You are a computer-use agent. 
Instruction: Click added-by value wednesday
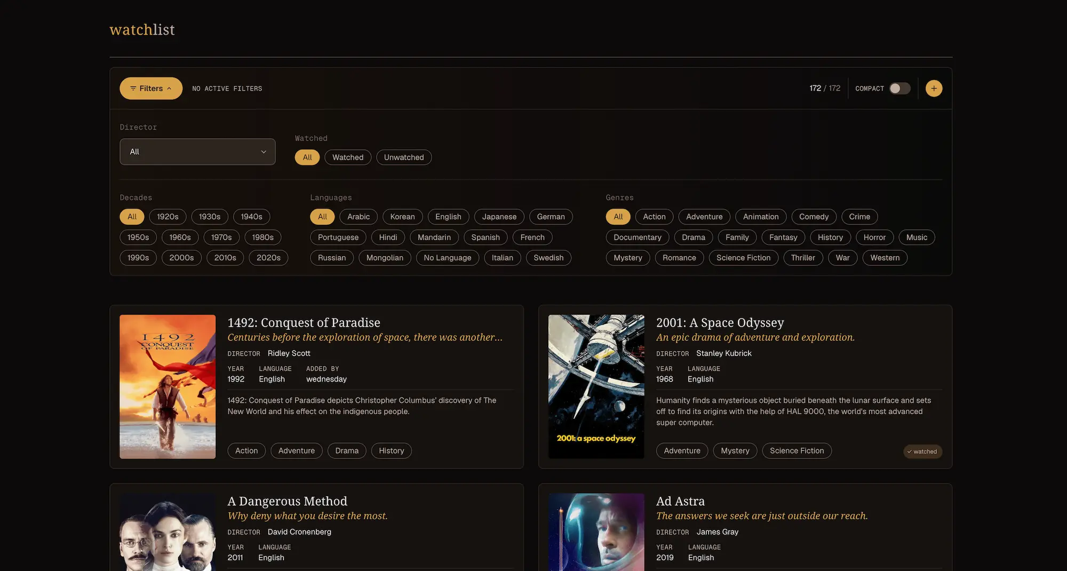point(327,379)
